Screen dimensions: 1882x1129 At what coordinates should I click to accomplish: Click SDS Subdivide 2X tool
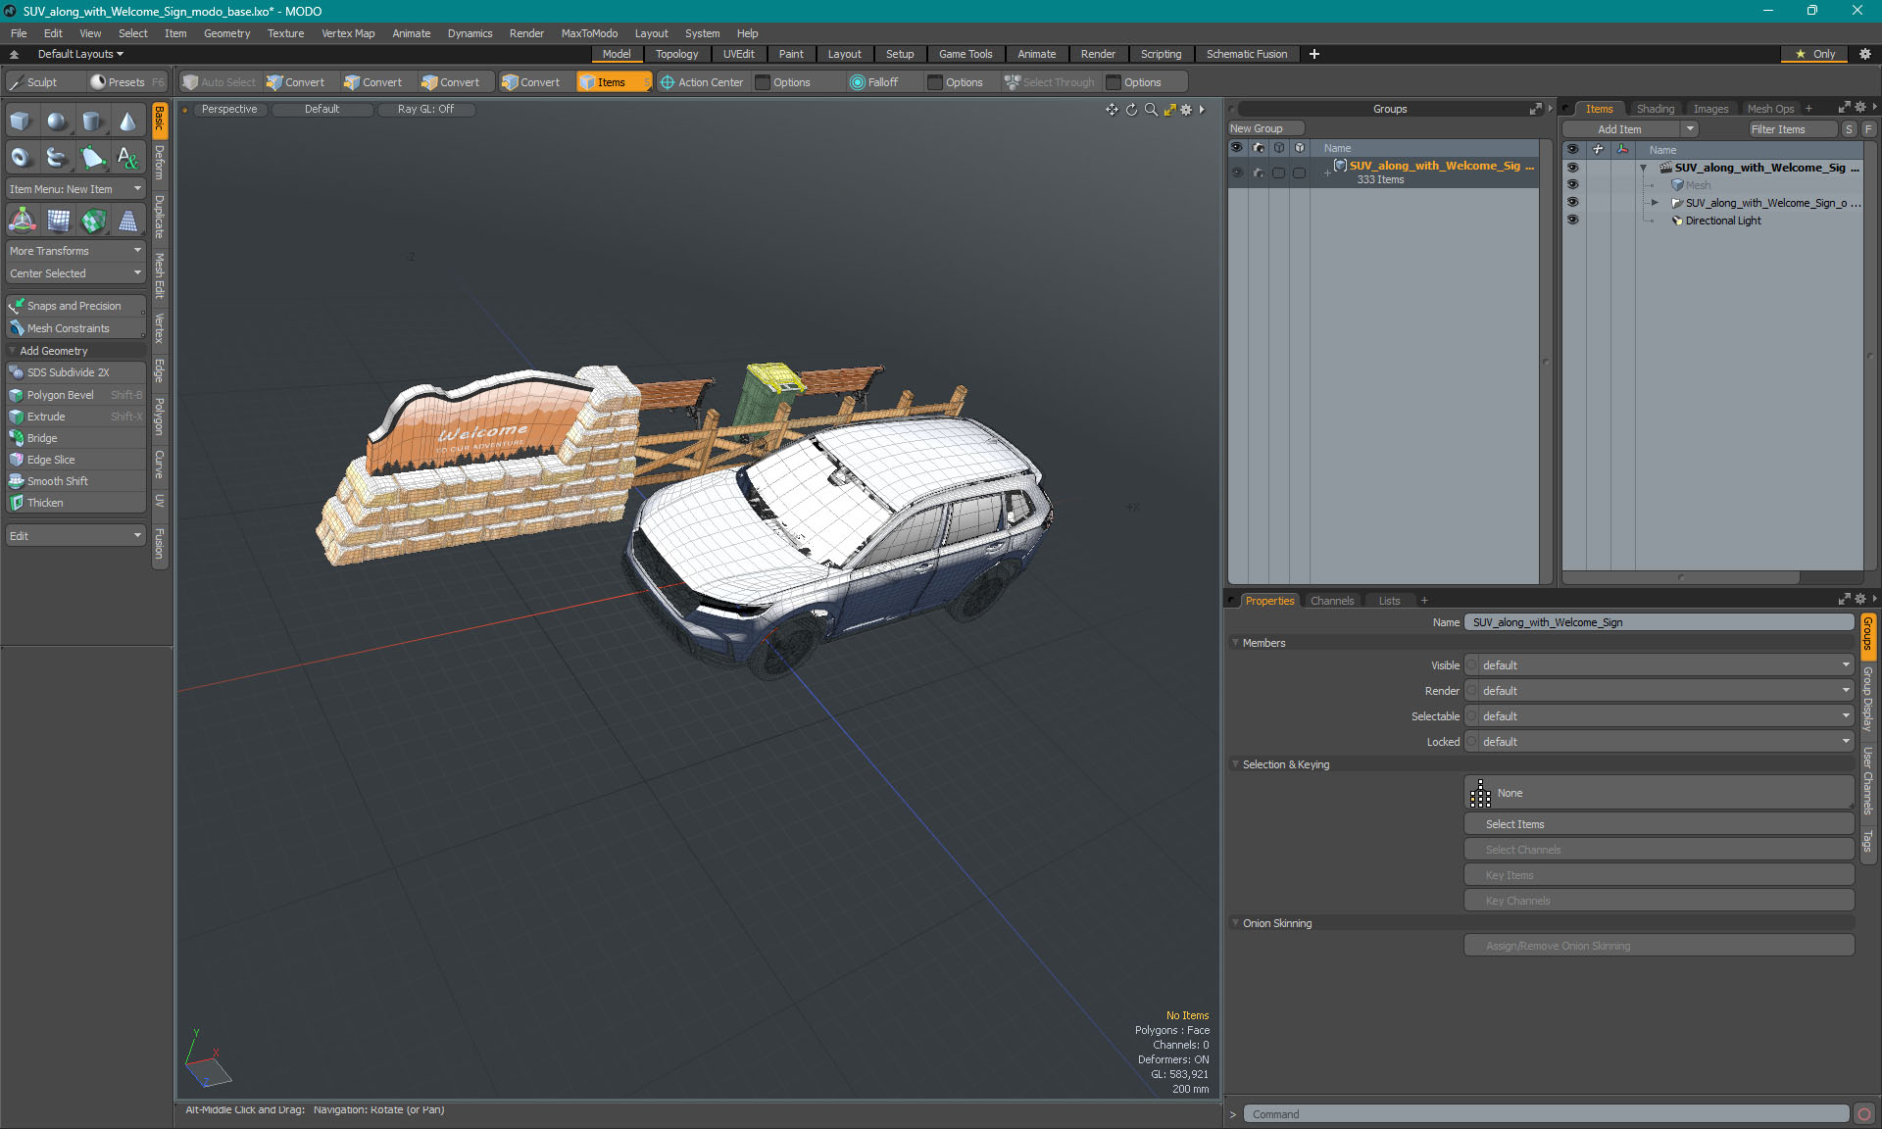click(x=75, y=372)
